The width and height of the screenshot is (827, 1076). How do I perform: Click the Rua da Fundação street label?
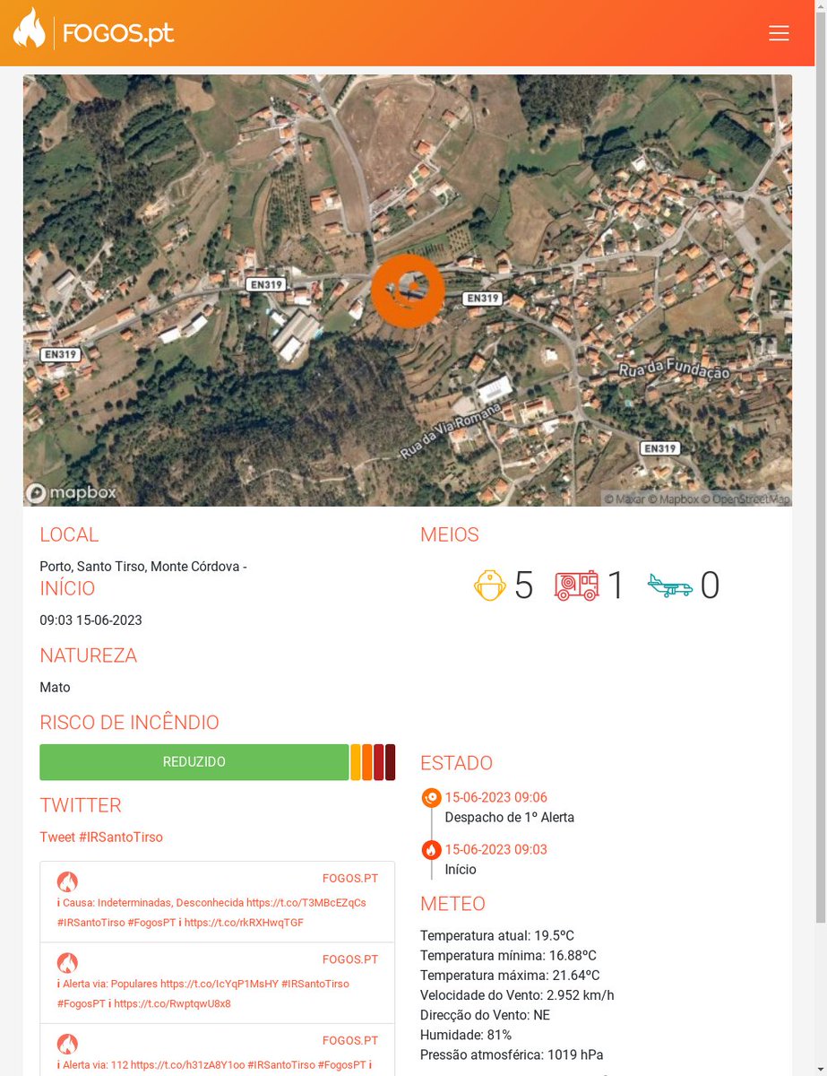pyautogui.click(x=675, y=369)
